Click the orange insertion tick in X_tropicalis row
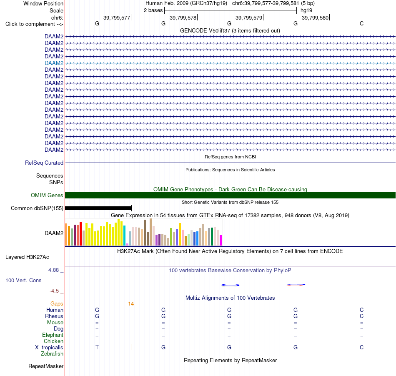 tap(131, 347)
